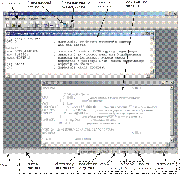The height and width of the screenshot is (174, 180).
Task: Click the Example.lst window's scroll left arrow
Action: (x=45, y=144)
